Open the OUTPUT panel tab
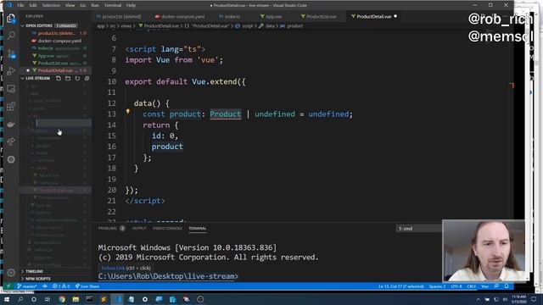The width and height of the screenshot is (543, 305). click(139, 229)
